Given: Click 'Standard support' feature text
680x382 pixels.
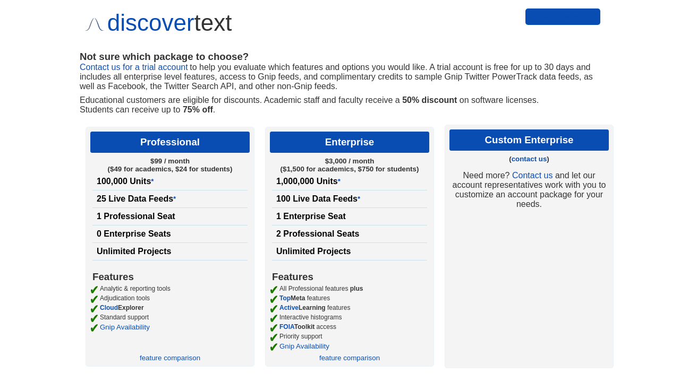Looking at the screenshot, I should pyautogui.click(x=124, y=317).
